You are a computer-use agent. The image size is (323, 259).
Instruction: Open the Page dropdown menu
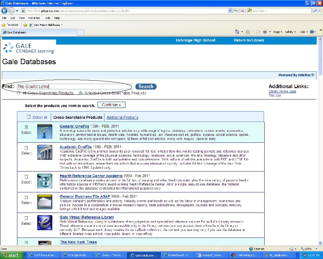[x=278, y=32]
